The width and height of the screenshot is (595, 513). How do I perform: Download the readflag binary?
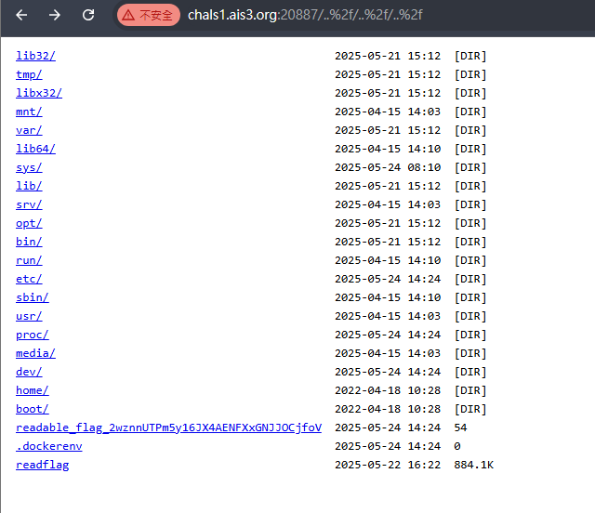coord(43,465)
